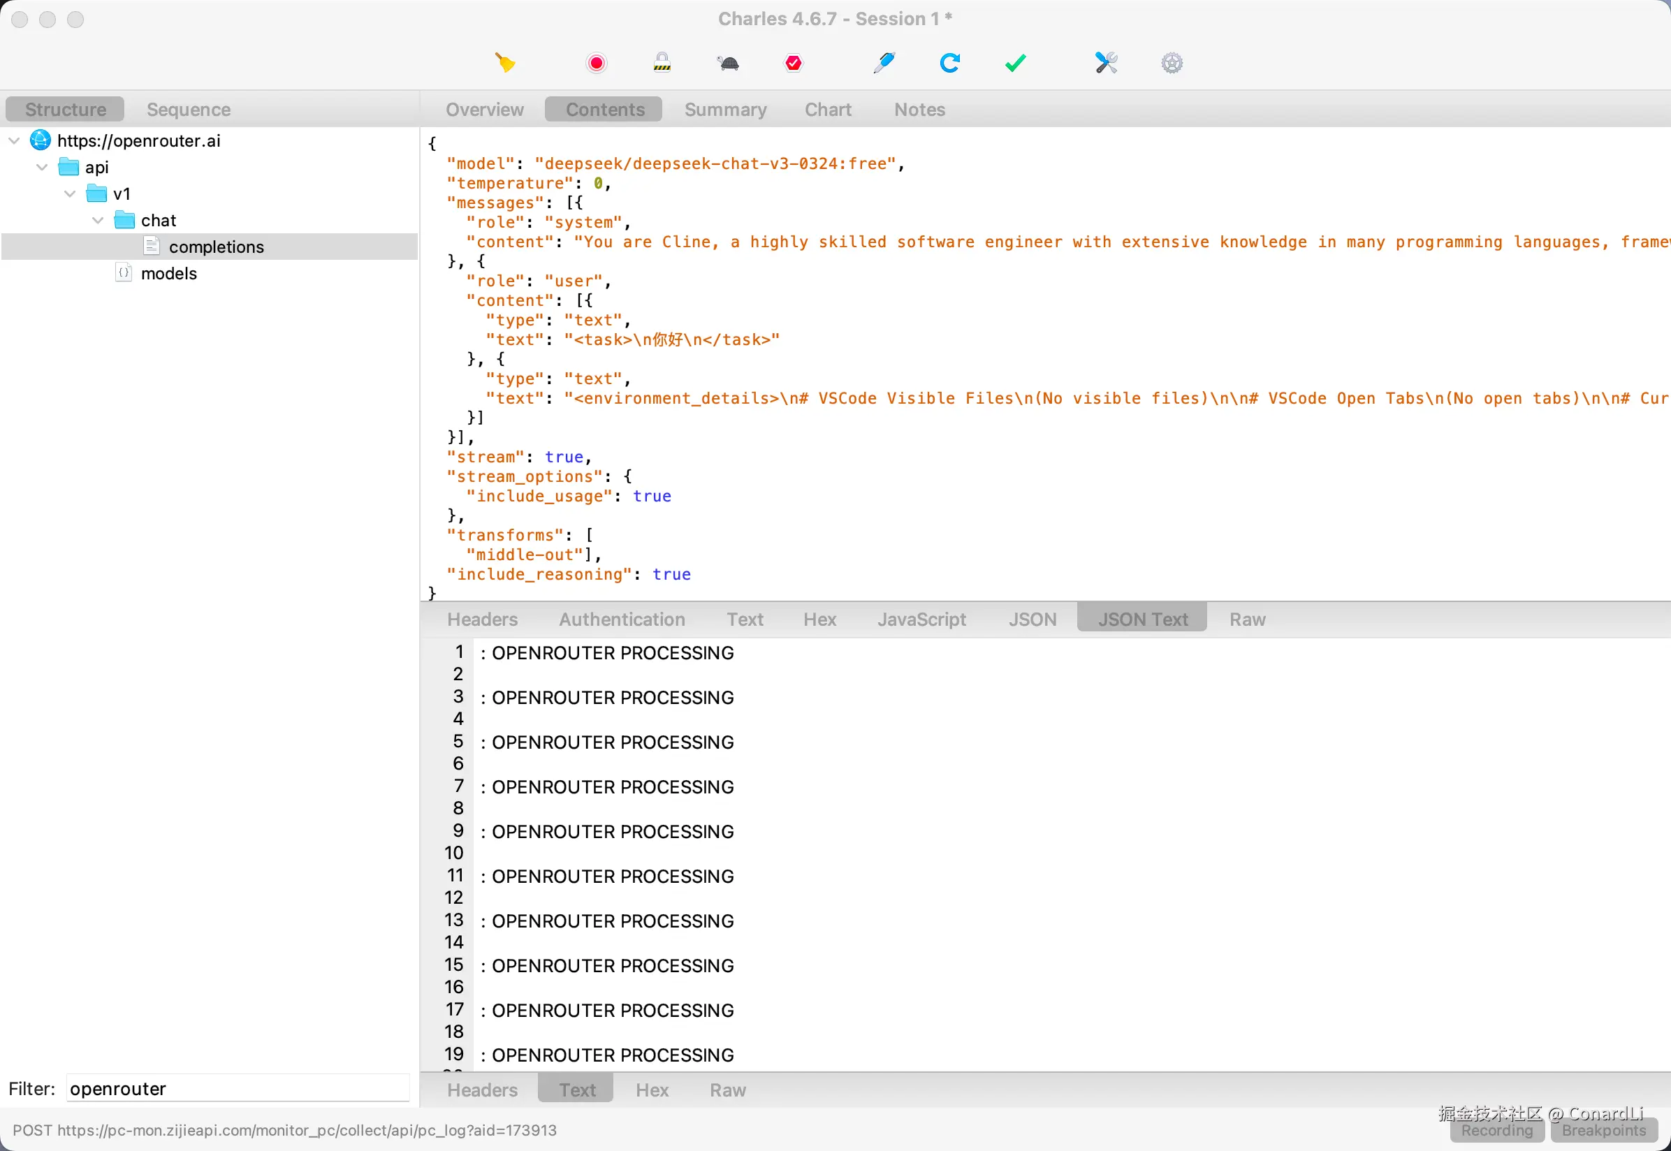Screen dimensions: 1671x1151
Task: Toggle SSL proxying padlock icon
Action: pyautogui.click(x=662, y=63)
